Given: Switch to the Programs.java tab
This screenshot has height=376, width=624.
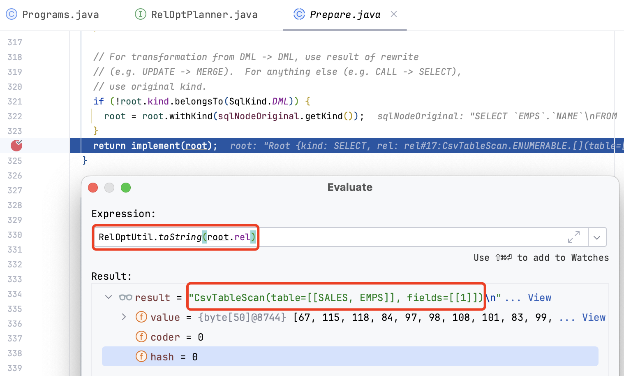Looking at the screenshot, I should point(60,15).
